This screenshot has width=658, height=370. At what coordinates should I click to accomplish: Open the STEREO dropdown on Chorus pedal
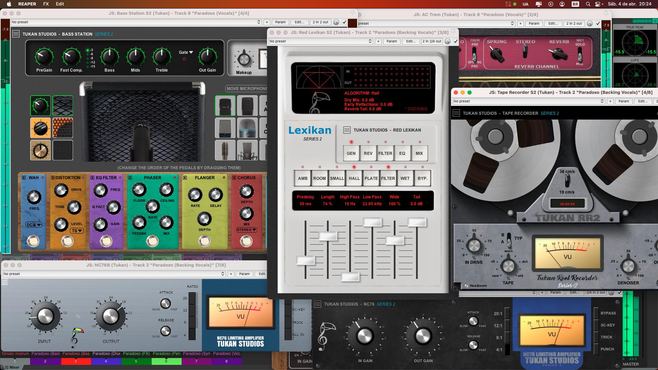click(246, 230)
